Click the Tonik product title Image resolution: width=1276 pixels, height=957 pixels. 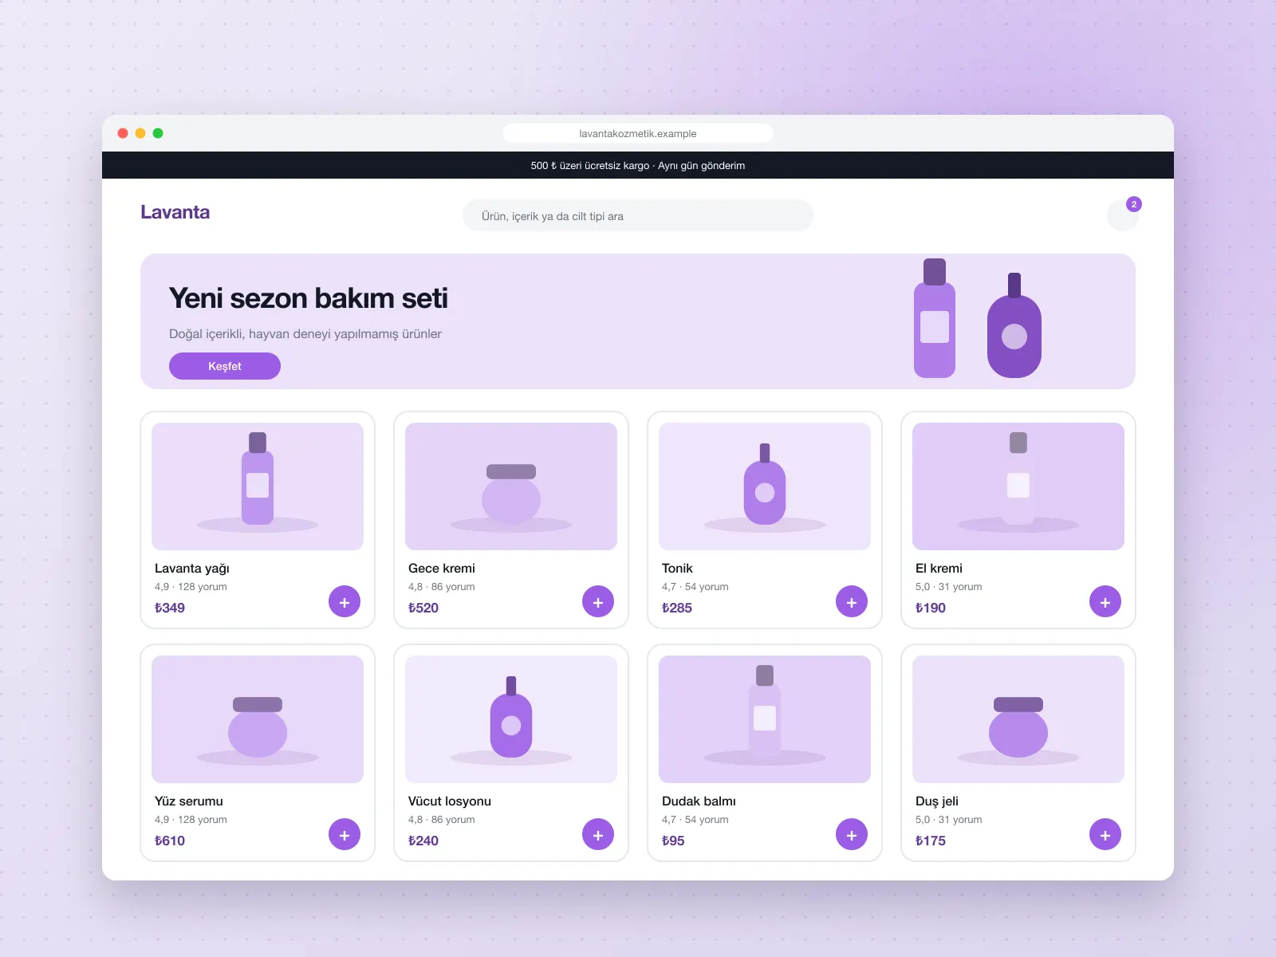(677, 569)
